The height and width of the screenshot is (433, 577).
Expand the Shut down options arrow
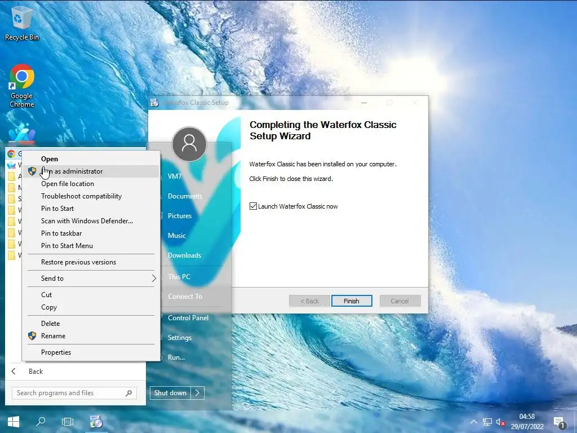tap(197, 393)
